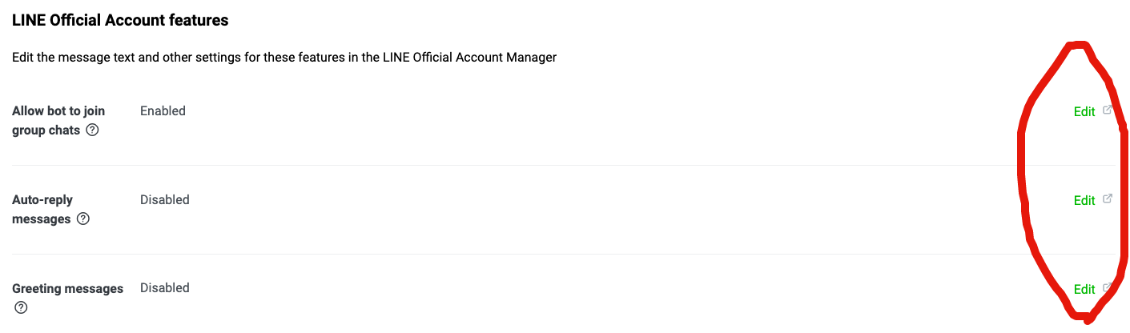Click external-link icon in the Greeting messages row

(1108, 288)
